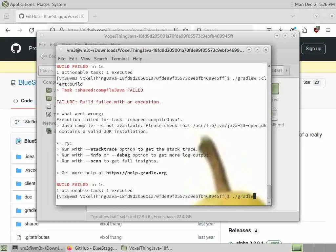Click the uBlock shield icon
The height and width of the screenshot is (252, 336).
click(316, 30)
